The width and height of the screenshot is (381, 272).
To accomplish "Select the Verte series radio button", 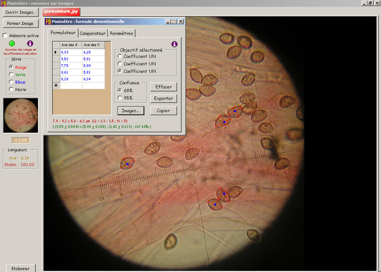I will 11,75.
